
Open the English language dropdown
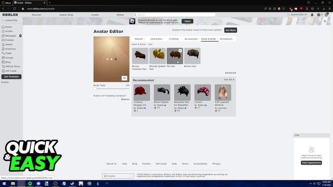(118, 176)
